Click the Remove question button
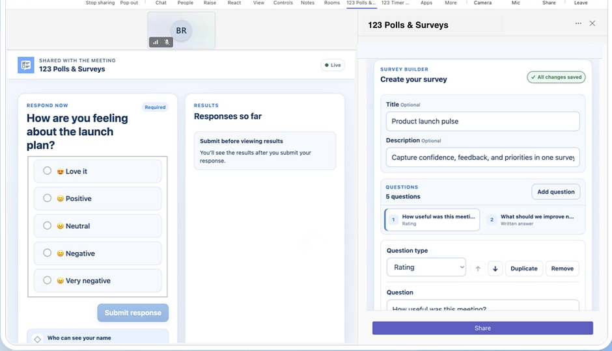 (563, 268)
